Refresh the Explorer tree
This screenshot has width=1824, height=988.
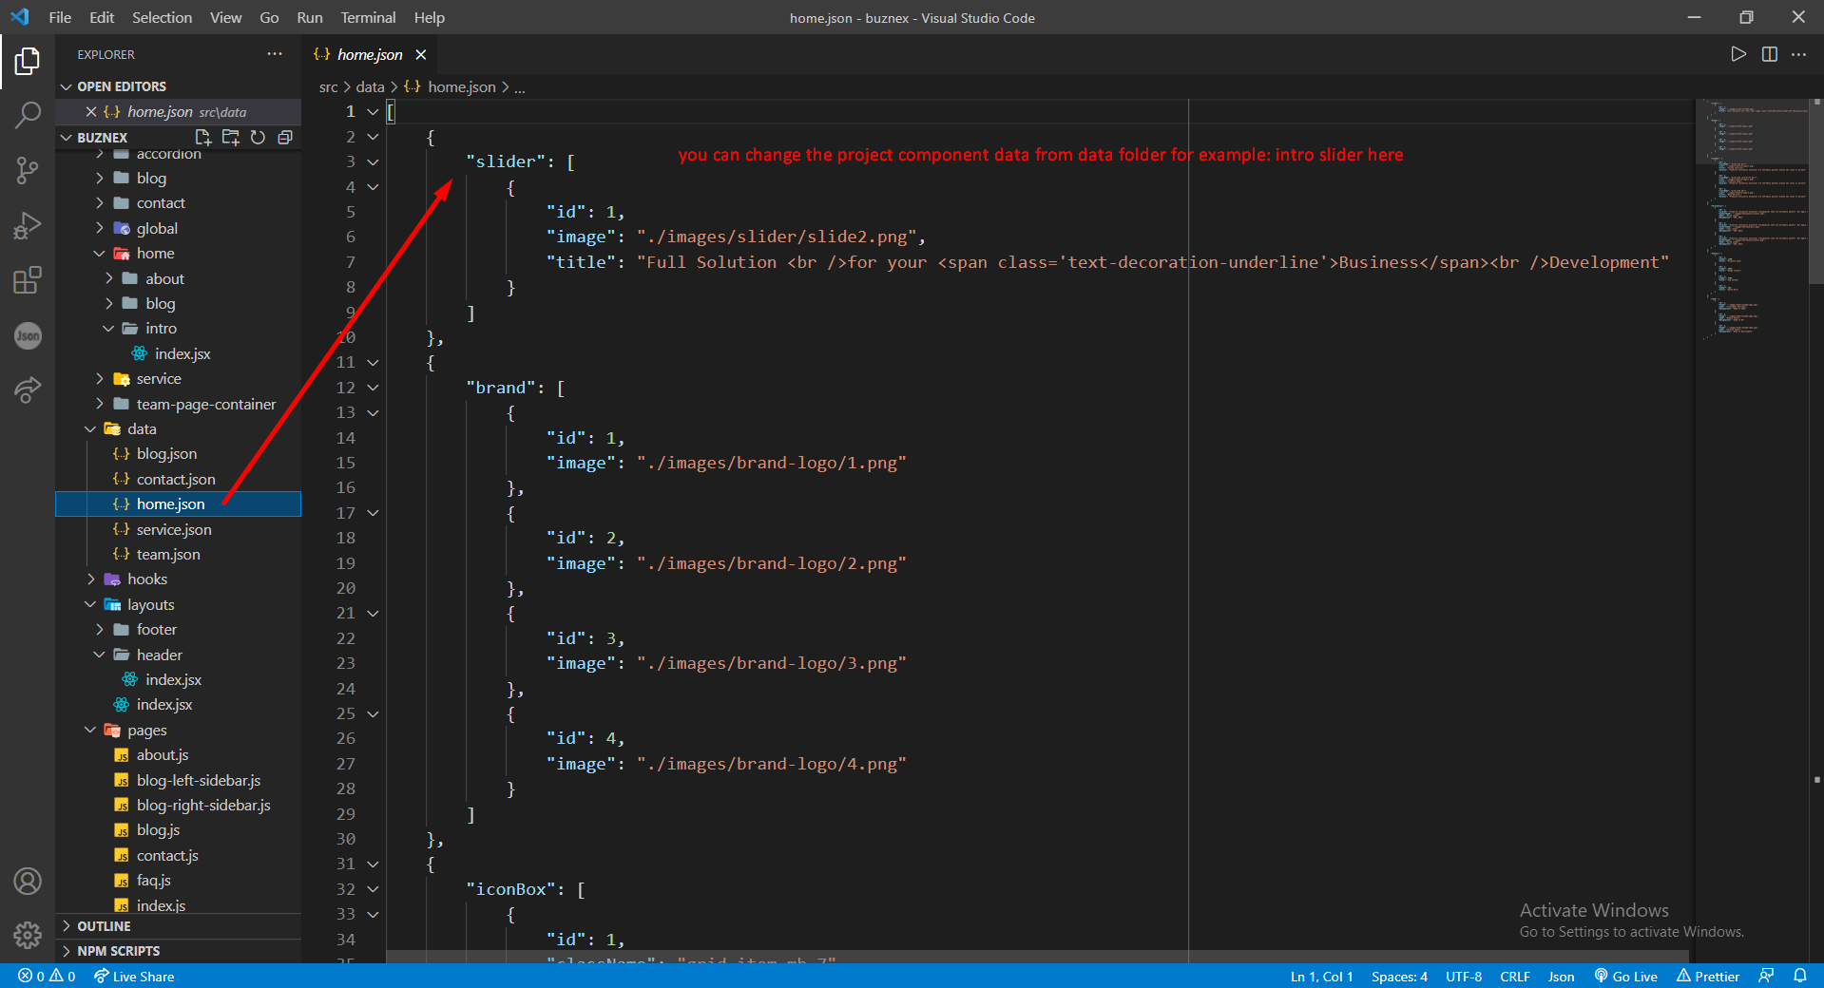(x=258, y=138)
